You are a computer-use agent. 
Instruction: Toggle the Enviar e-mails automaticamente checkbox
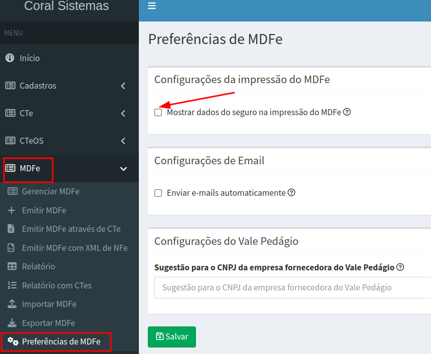(158, 193)
